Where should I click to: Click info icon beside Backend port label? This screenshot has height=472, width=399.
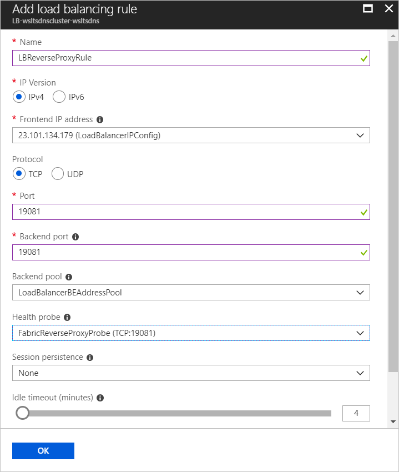tap(75, 237)
